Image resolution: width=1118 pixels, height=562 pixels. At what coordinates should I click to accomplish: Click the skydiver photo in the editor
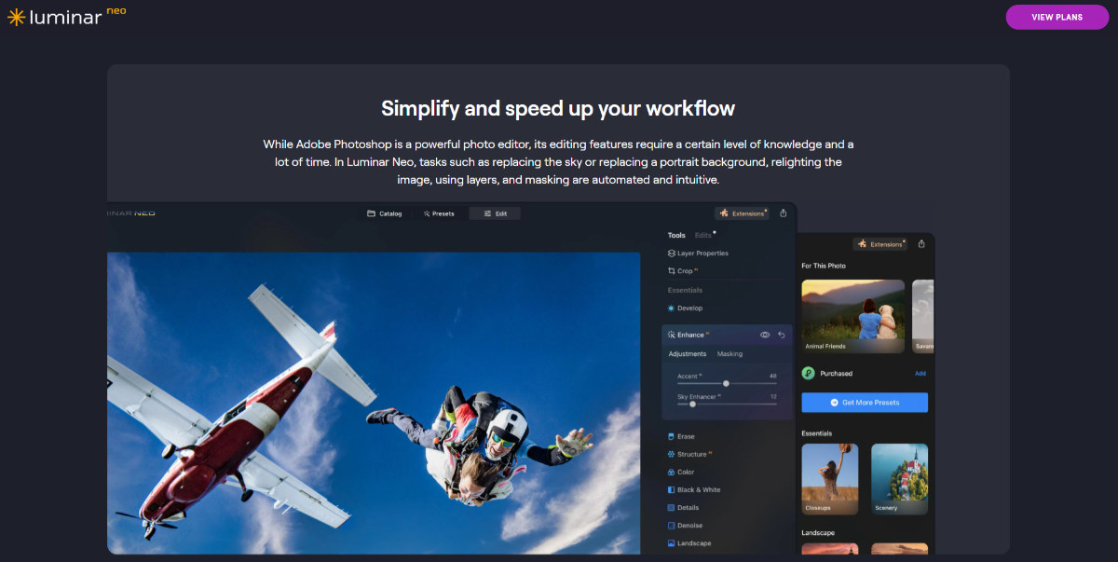click(x=374, y=403)
